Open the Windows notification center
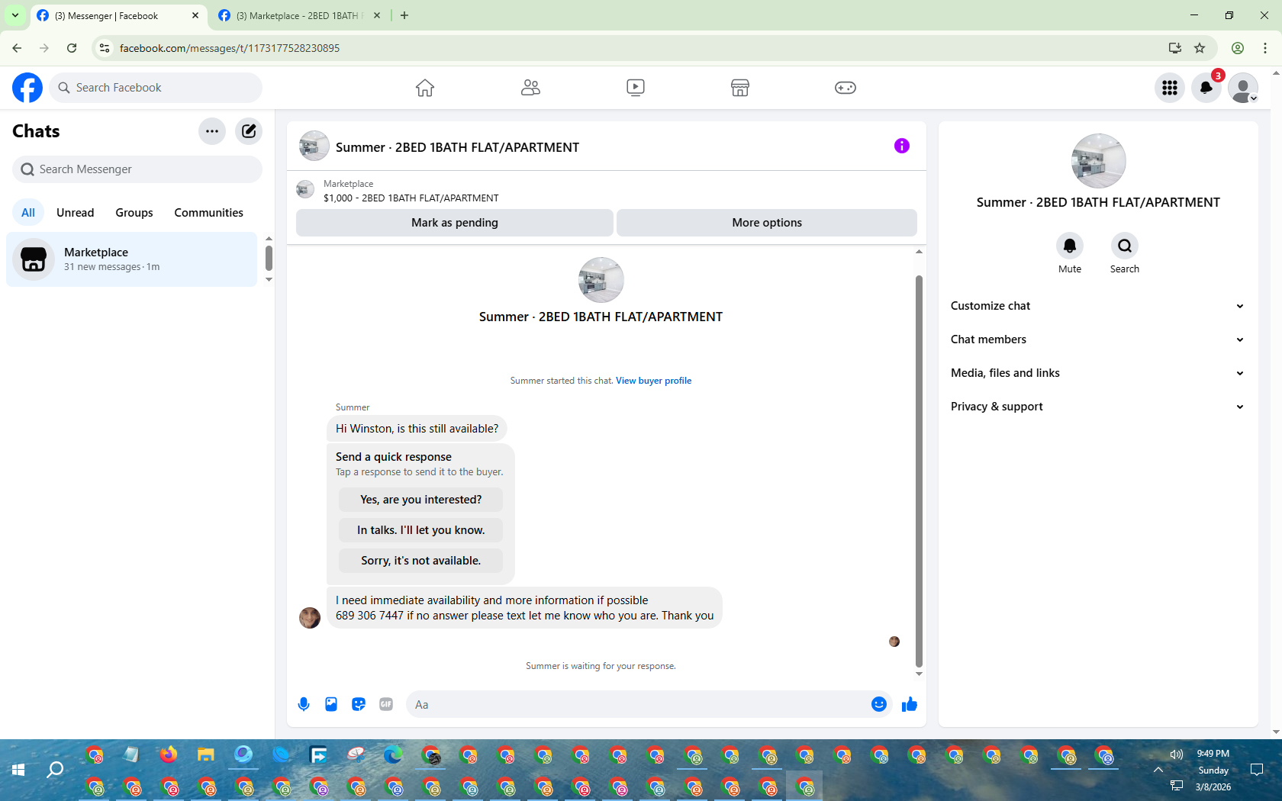 [x=1257, y=770]
